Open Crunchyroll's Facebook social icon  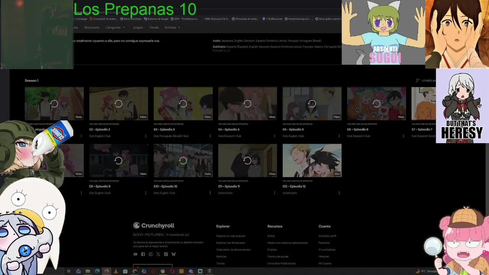(x=143, y=254)
